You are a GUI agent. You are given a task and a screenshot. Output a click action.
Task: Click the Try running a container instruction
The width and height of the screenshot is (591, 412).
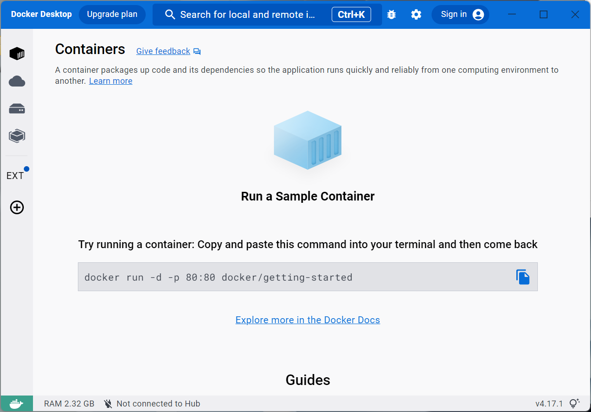pos(308,244)
